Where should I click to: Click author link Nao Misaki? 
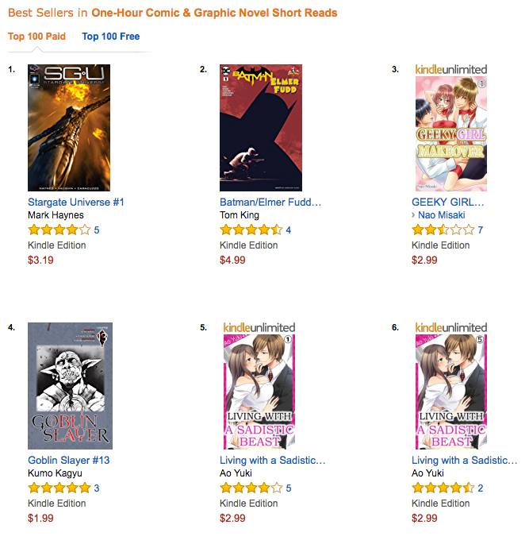[442, 215]
